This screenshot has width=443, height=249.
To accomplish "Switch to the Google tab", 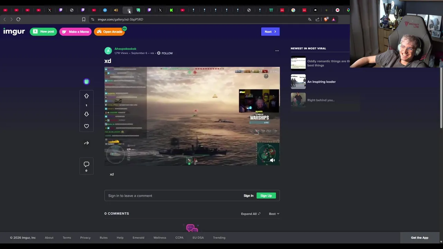I will coord(293,10).
